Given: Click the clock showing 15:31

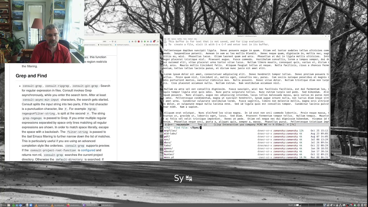Looking at the screenshot, I should [x=290, y=205].
